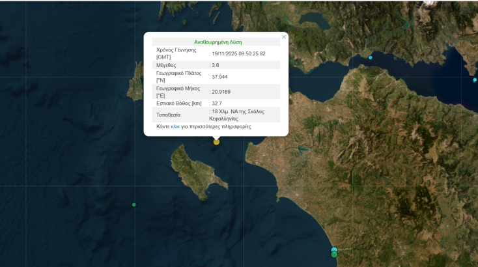The height and width of the screenshot is (267, 478).
Task: Click the origin time value 19/11/2025 09:50:25.82
Action: click(x=238, y=53)
